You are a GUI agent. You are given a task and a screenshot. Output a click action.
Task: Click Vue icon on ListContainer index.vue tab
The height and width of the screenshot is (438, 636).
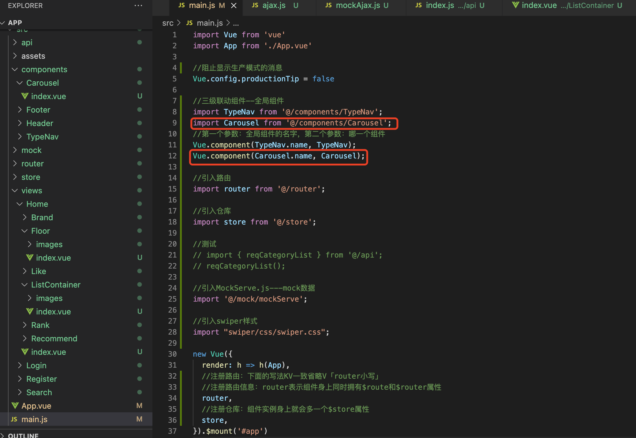point(515,5)
